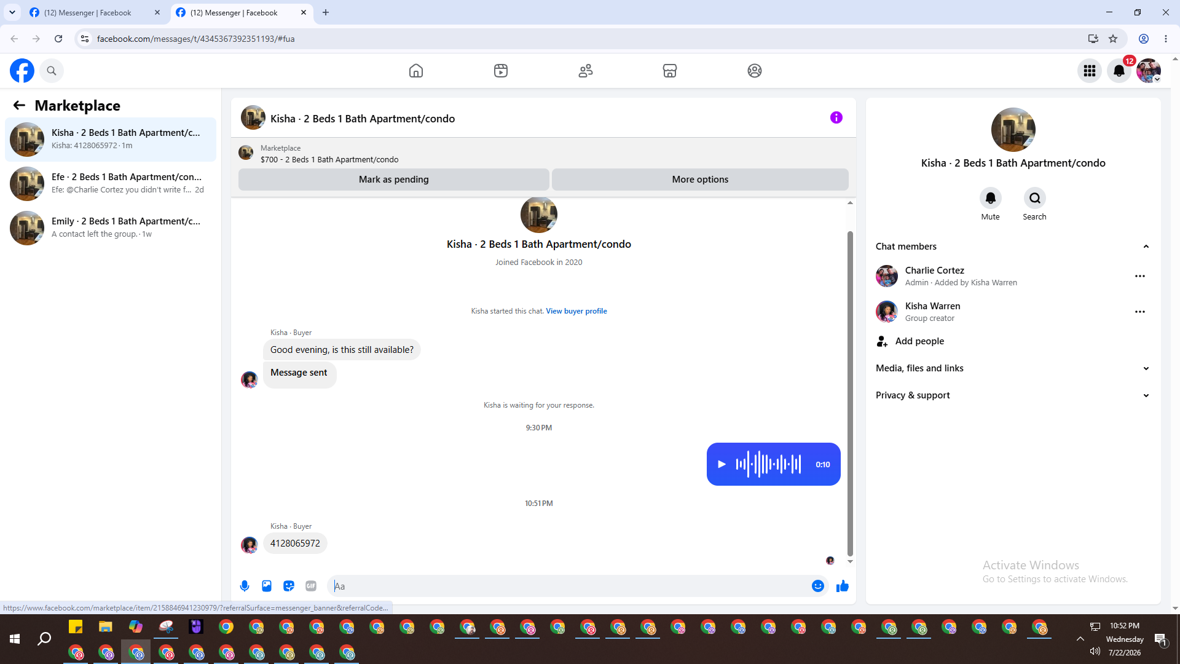Attach a photo using the image icon
1180x664 pixels.
(x=267, y=586)
